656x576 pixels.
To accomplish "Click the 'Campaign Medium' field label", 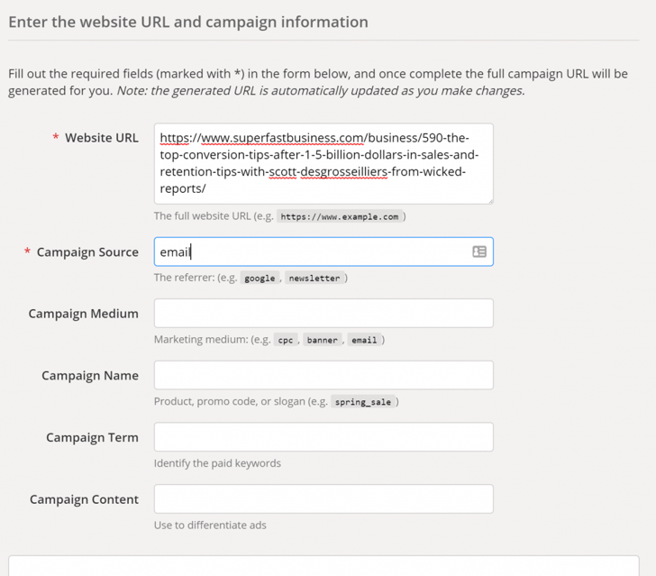I will 83,314.
